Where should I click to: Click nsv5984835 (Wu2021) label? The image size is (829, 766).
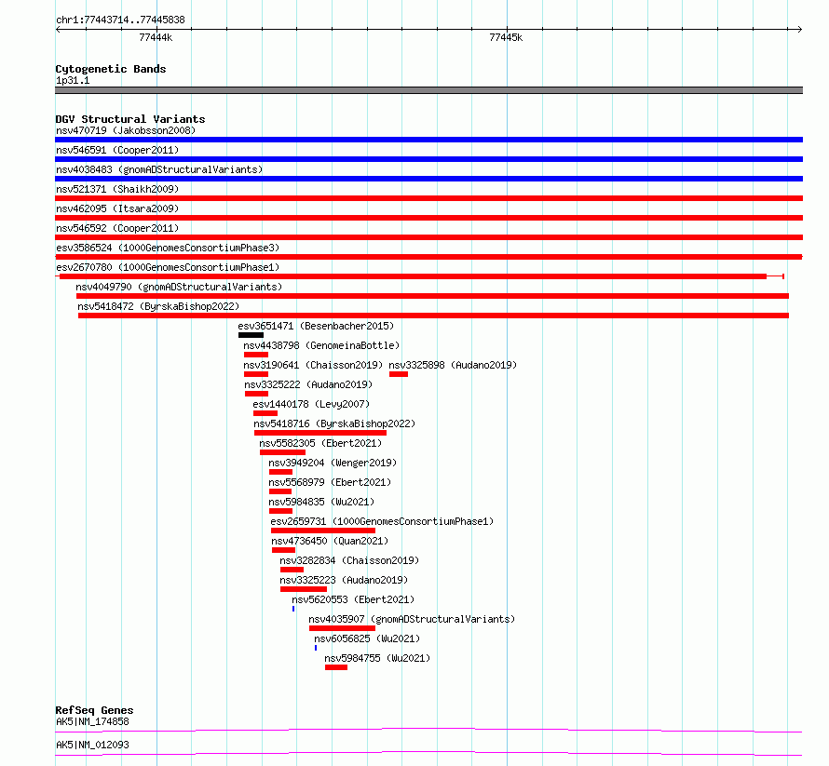321,502
